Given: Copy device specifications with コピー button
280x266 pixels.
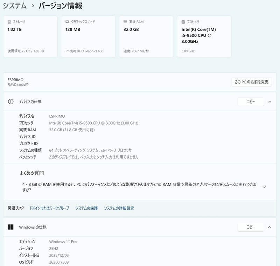Looking at the screenshot, I should click(251, 101).
